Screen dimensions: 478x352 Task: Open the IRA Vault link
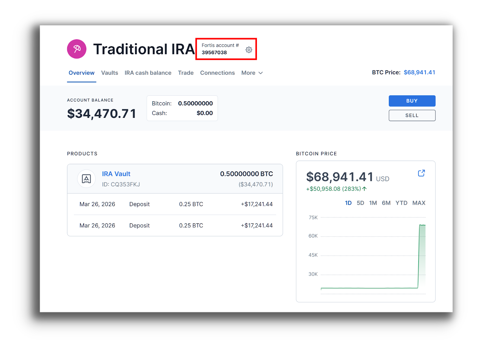pyautogui.click(x=116, y=174)
